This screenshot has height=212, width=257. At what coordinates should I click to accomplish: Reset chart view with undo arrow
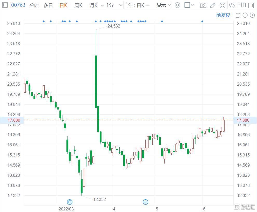click(238, 15)
